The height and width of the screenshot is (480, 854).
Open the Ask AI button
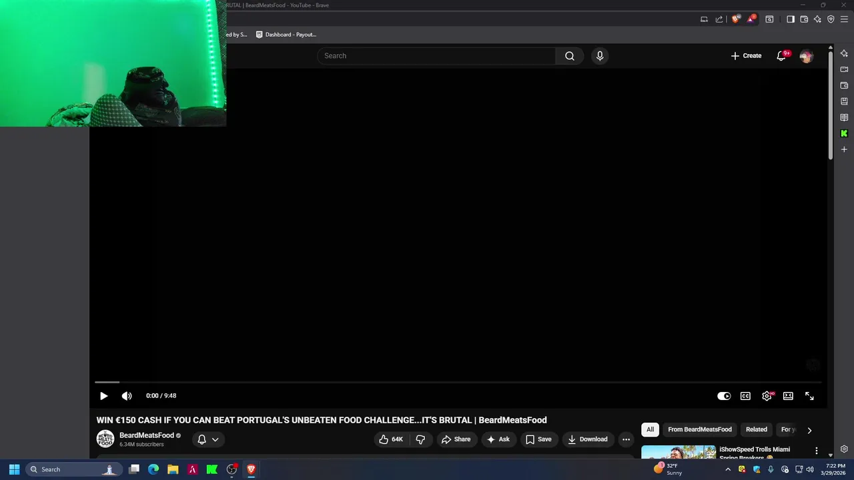pos(498,439)
